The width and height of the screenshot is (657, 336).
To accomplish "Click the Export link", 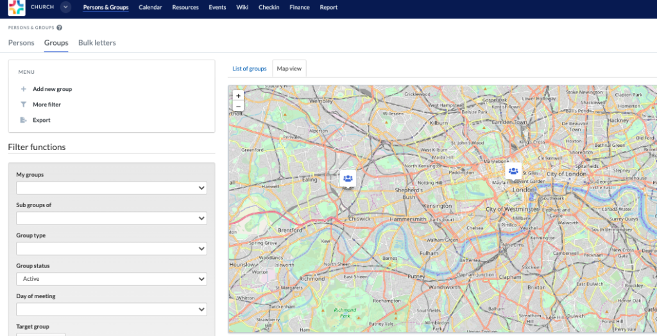I will coord(42,120).
